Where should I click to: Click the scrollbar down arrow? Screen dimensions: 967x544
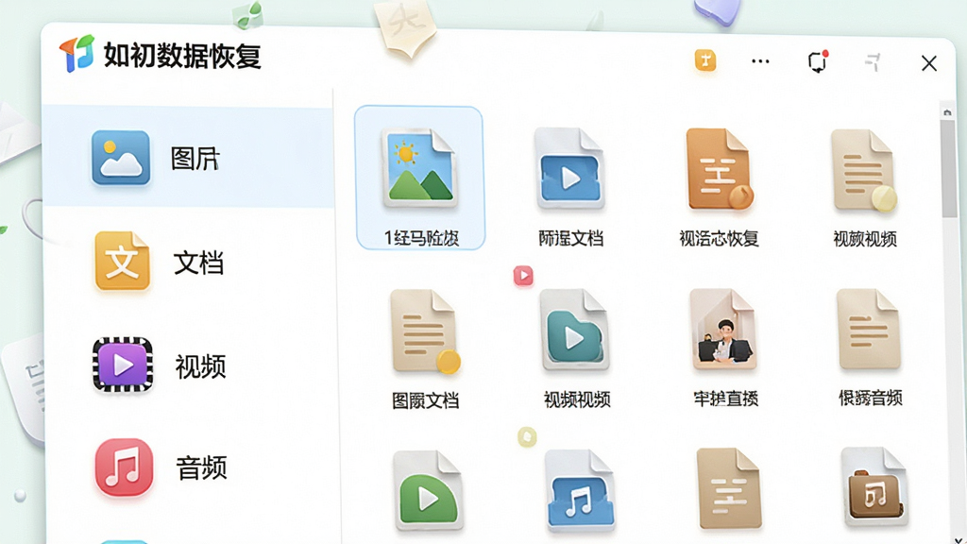click(x=959, y=539)
